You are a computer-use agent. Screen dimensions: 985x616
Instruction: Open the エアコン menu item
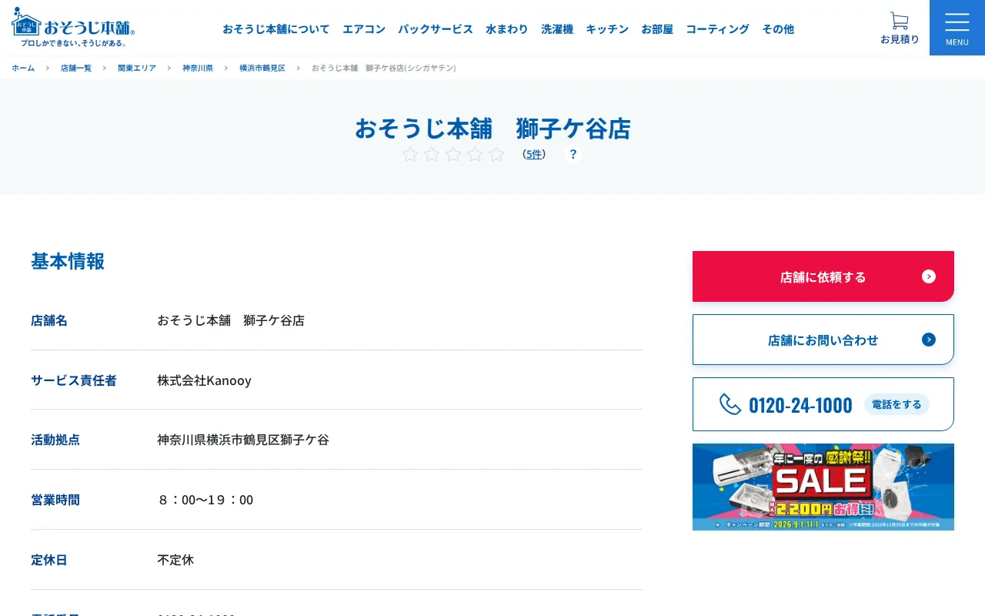364,28
